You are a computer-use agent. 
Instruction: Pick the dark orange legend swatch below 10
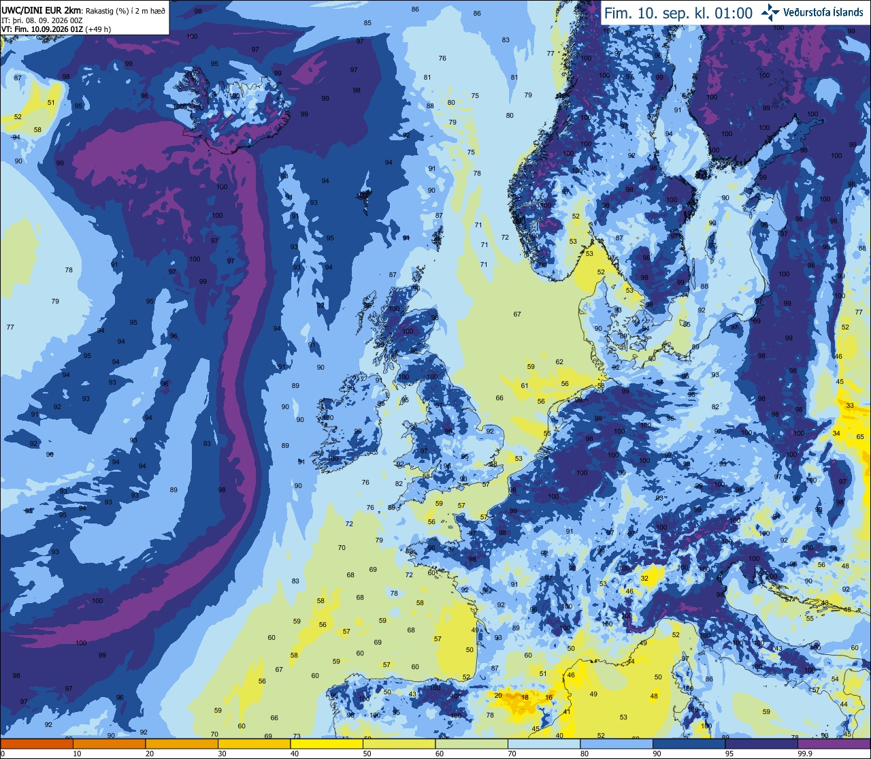(x=37, y=744)
